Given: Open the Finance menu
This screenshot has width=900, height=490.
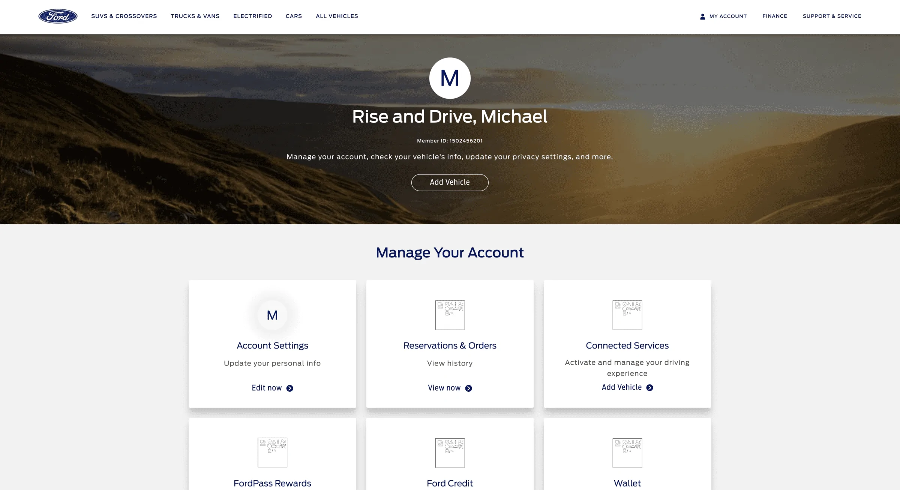Looking at the screenshot, I should 775,16.
